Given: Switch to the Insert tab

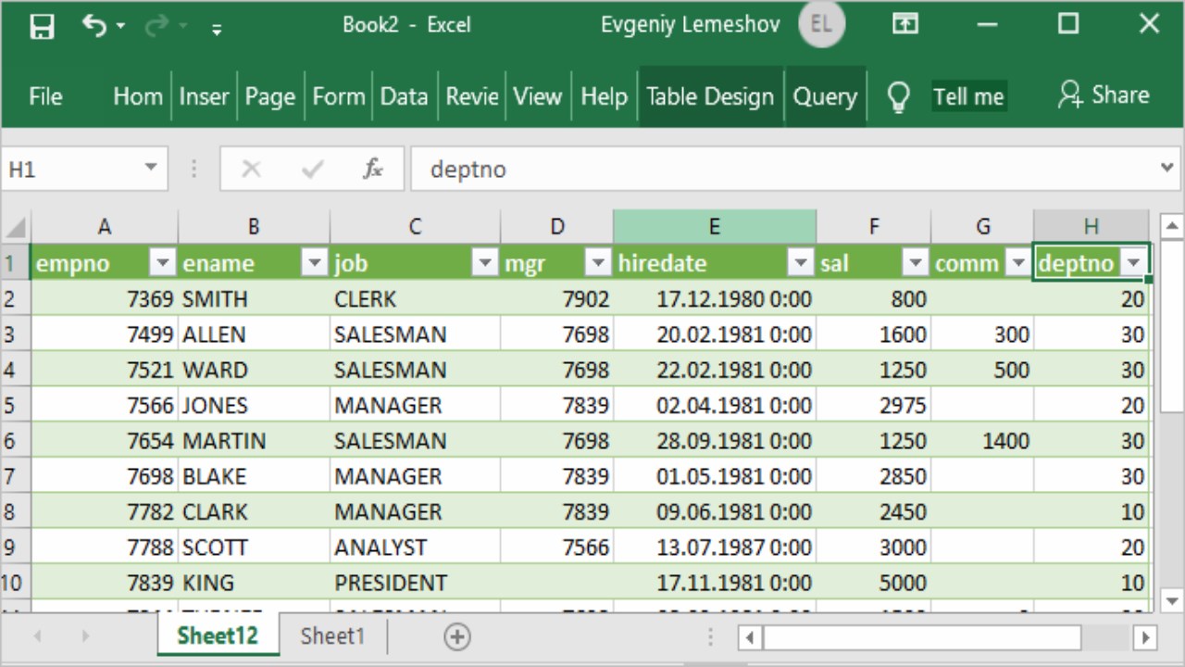Looking at the screenshot, I should (204, 96).
